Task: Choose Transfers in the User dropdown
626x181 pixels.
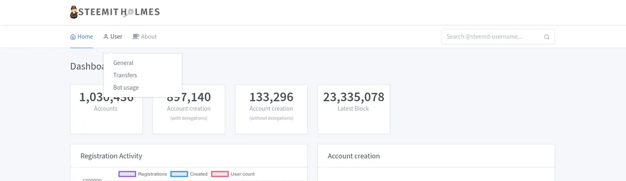Action: point(125,75)
